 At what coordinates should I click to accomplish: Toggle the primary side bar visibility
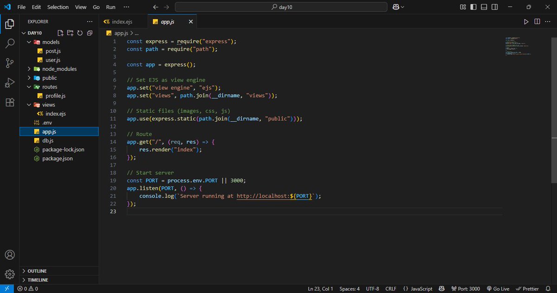point(473,7)
